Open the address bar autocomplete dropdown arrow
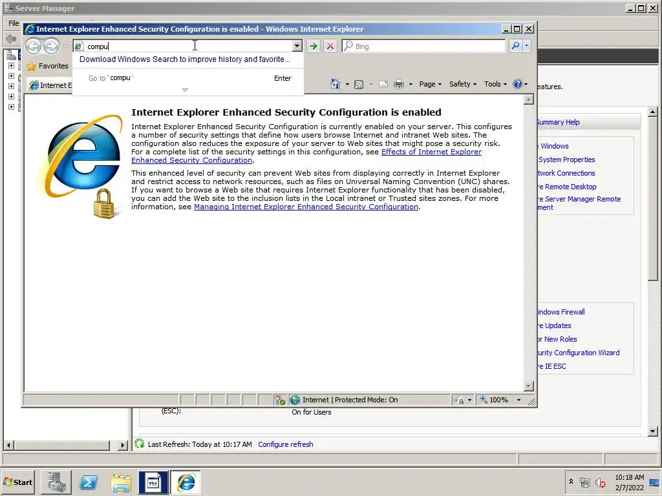662x496 pixels. [297, 46]
